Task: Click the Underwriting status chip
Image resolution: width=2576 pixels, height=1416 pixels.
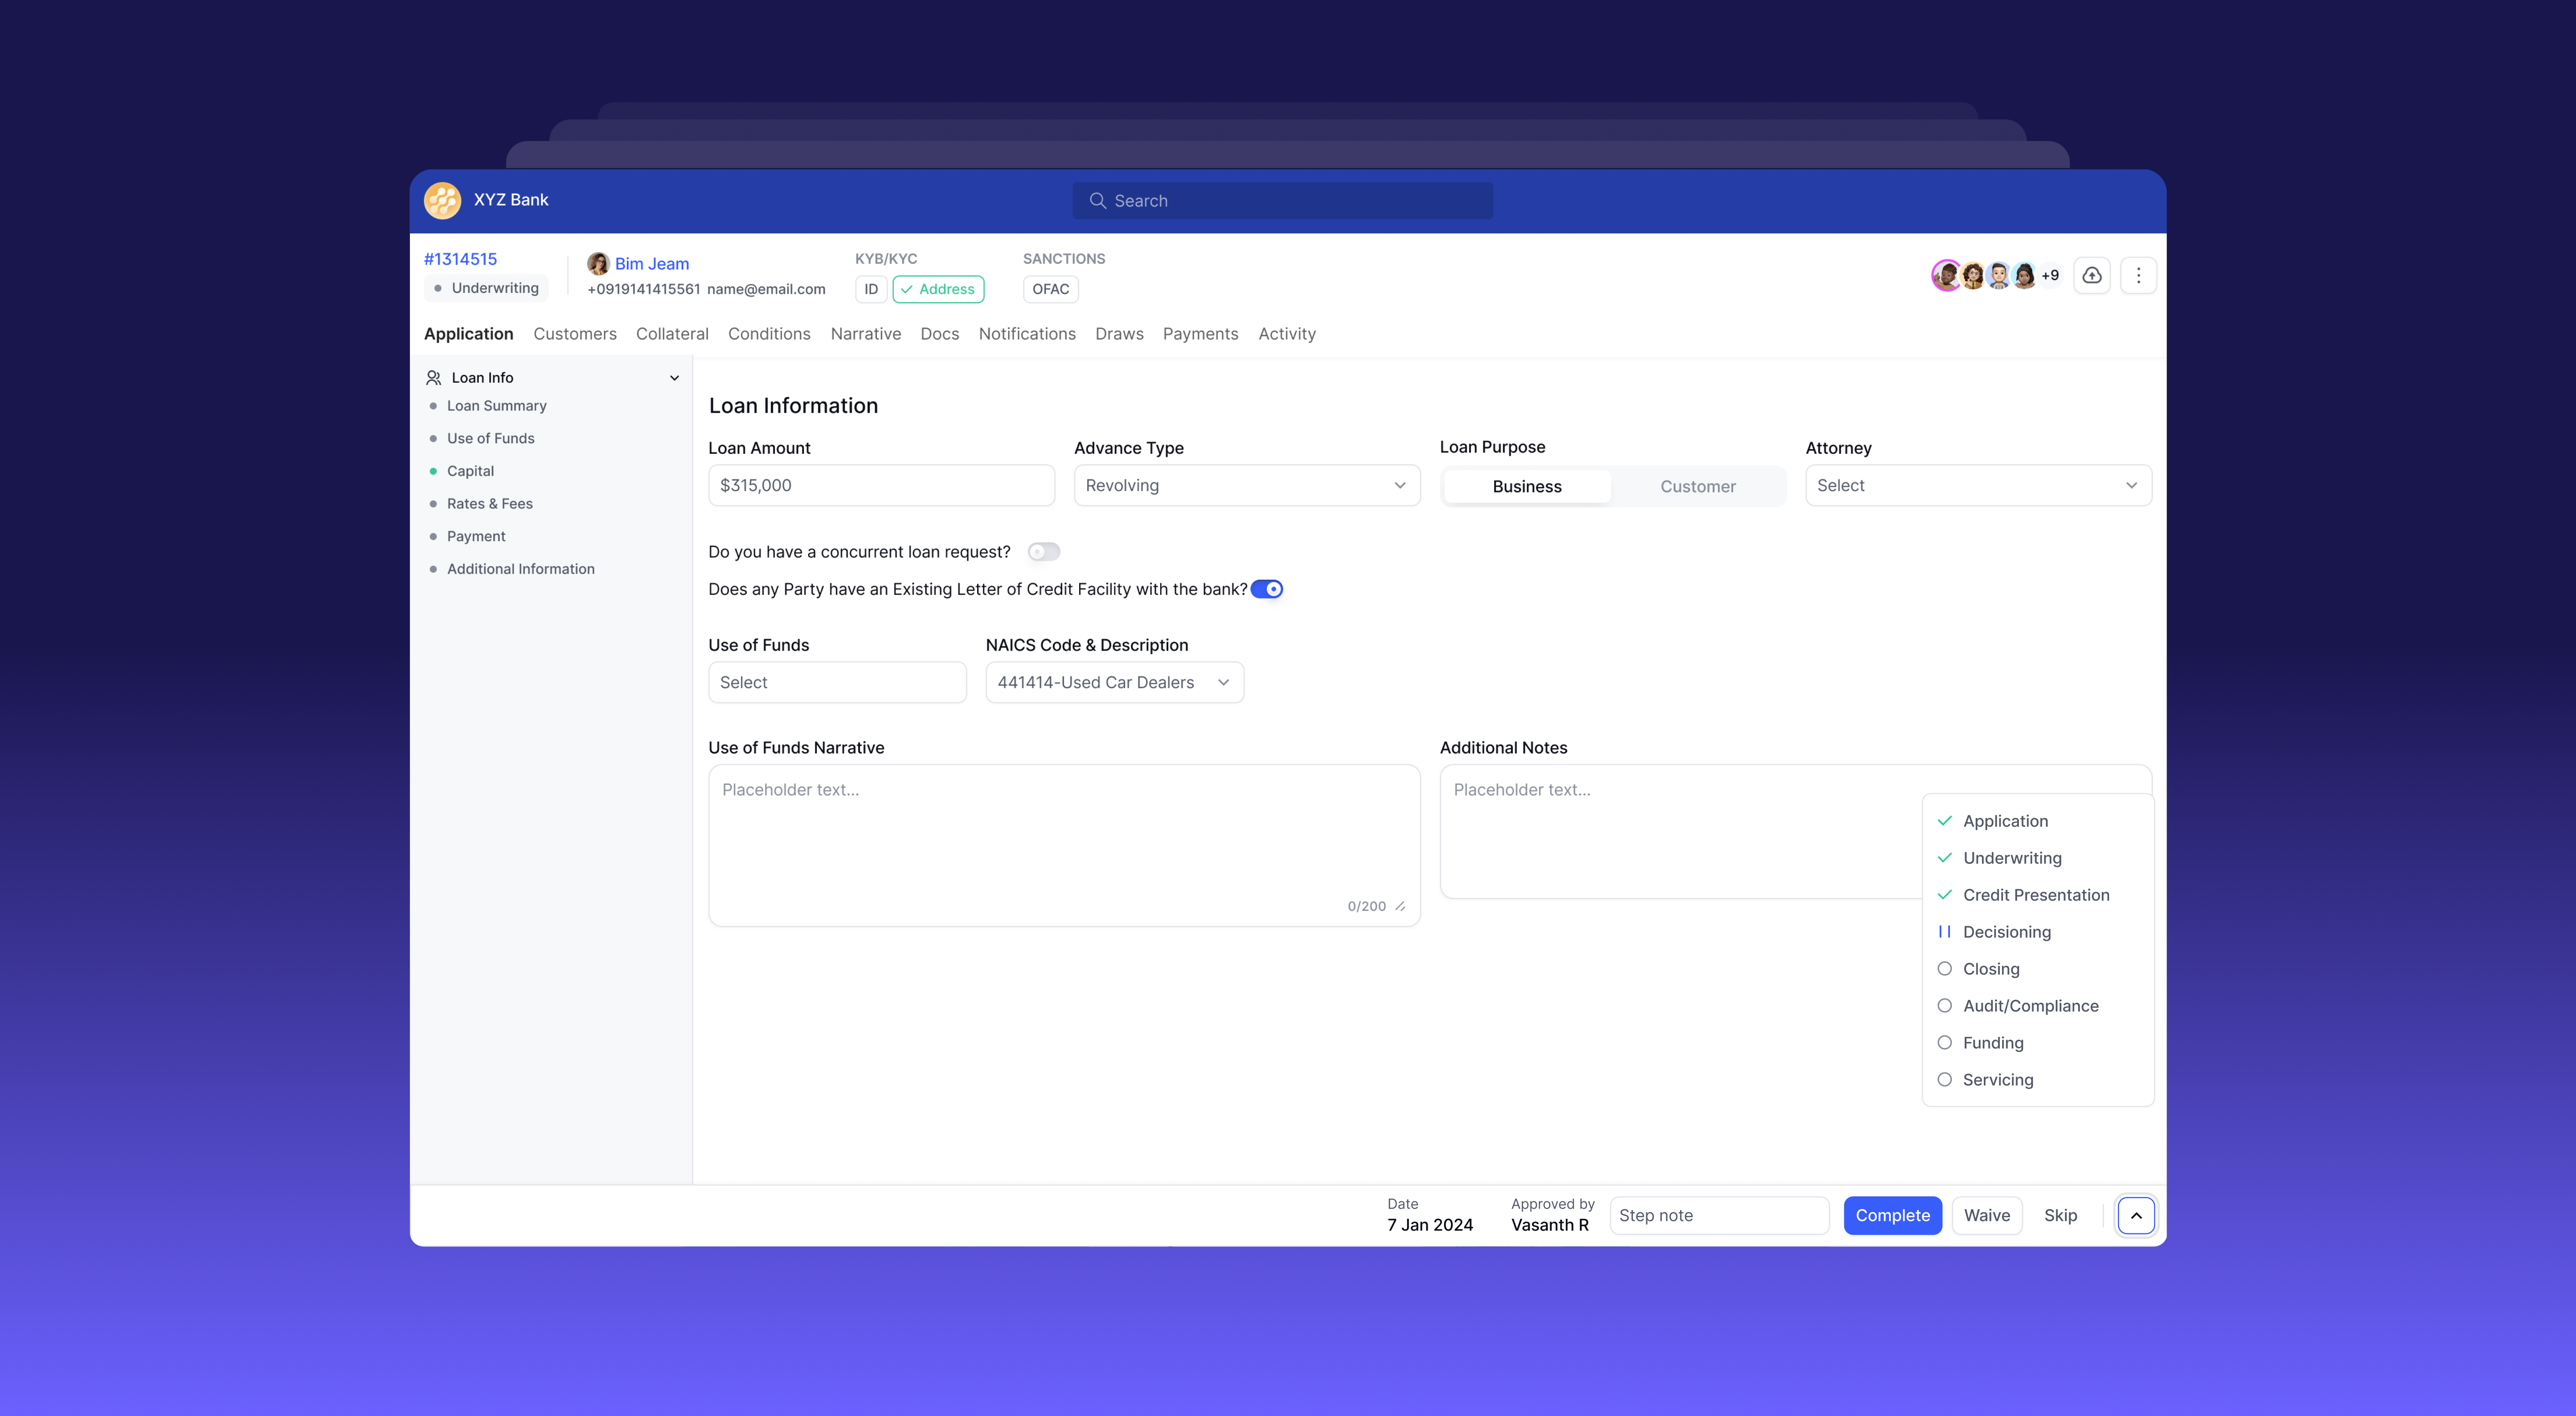Action: pyautogui.click(x=486, y=288)
